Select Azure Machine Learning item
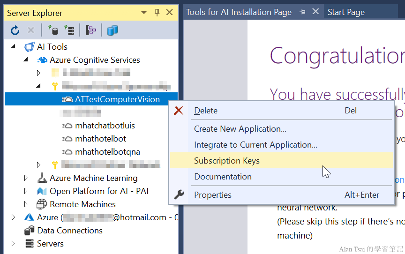Screen dimensions: 405x254 (93, 178)
